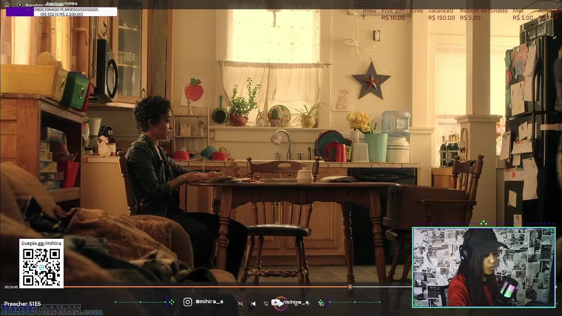Viewport: 562px width, 316px height.
Task: Click the Reprodutor Multimídia window title
Action: pyautogui.click(x=44, y=5)
